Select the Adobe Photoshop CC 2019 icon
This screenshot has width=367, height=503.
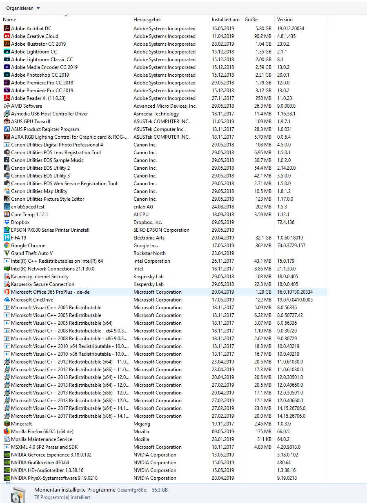click(7, 75)
